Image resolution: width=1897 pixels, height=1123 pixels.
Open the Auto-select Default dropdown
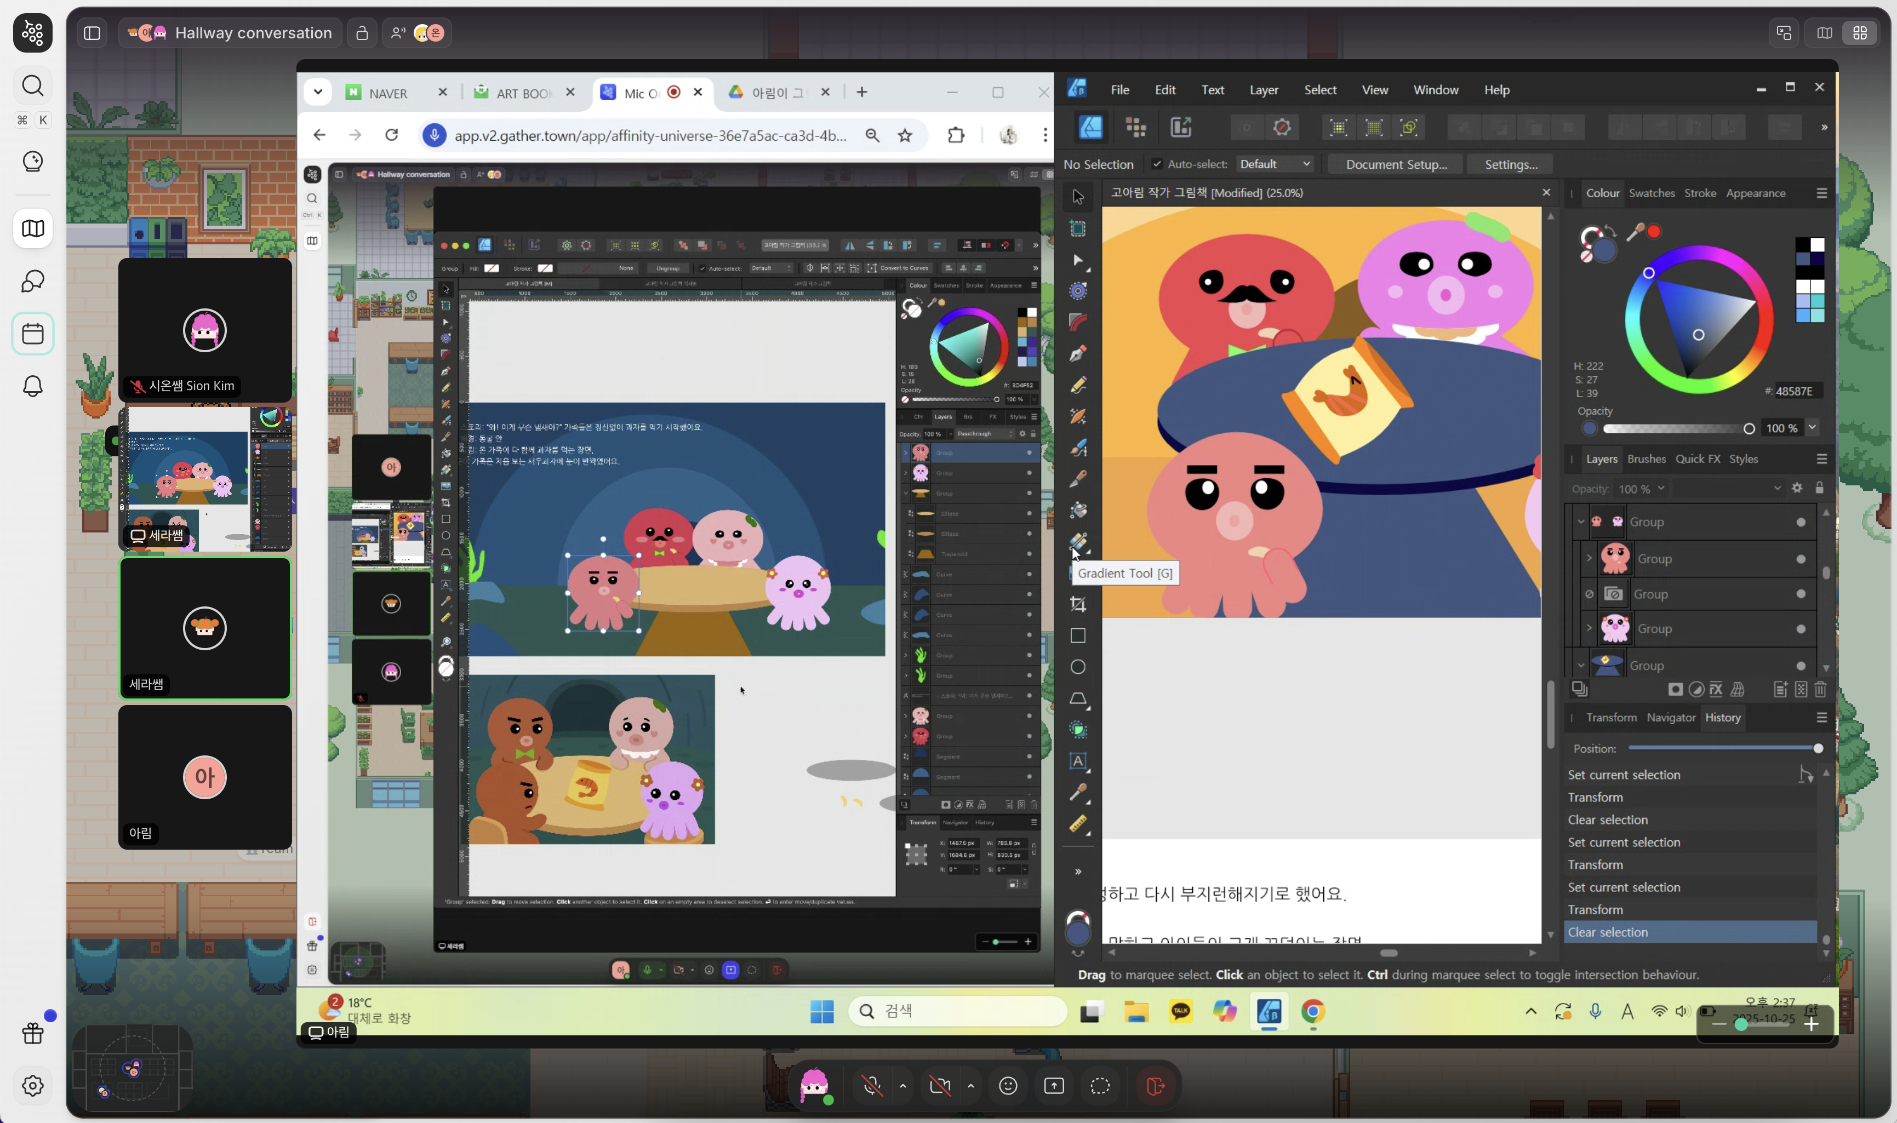click(1274, 164)
